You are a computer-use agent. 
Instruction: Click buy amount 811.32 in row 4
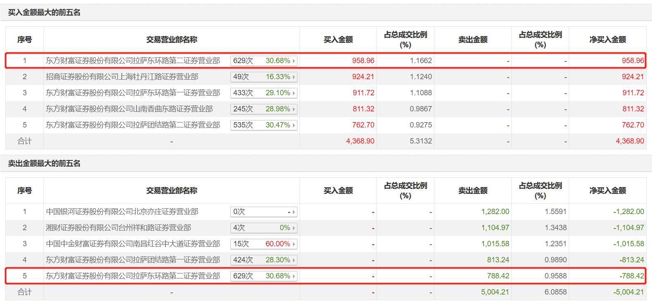coord(363,109)
